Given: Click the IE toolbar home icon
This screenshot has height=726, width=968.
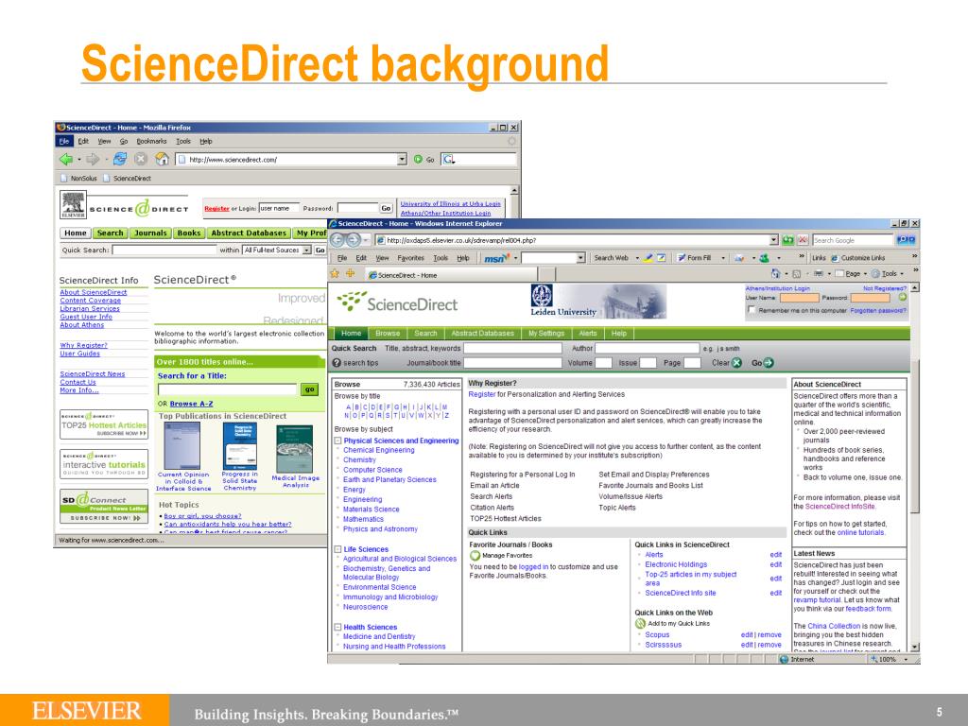Looking at the screenshot, I should click(776, 273).
